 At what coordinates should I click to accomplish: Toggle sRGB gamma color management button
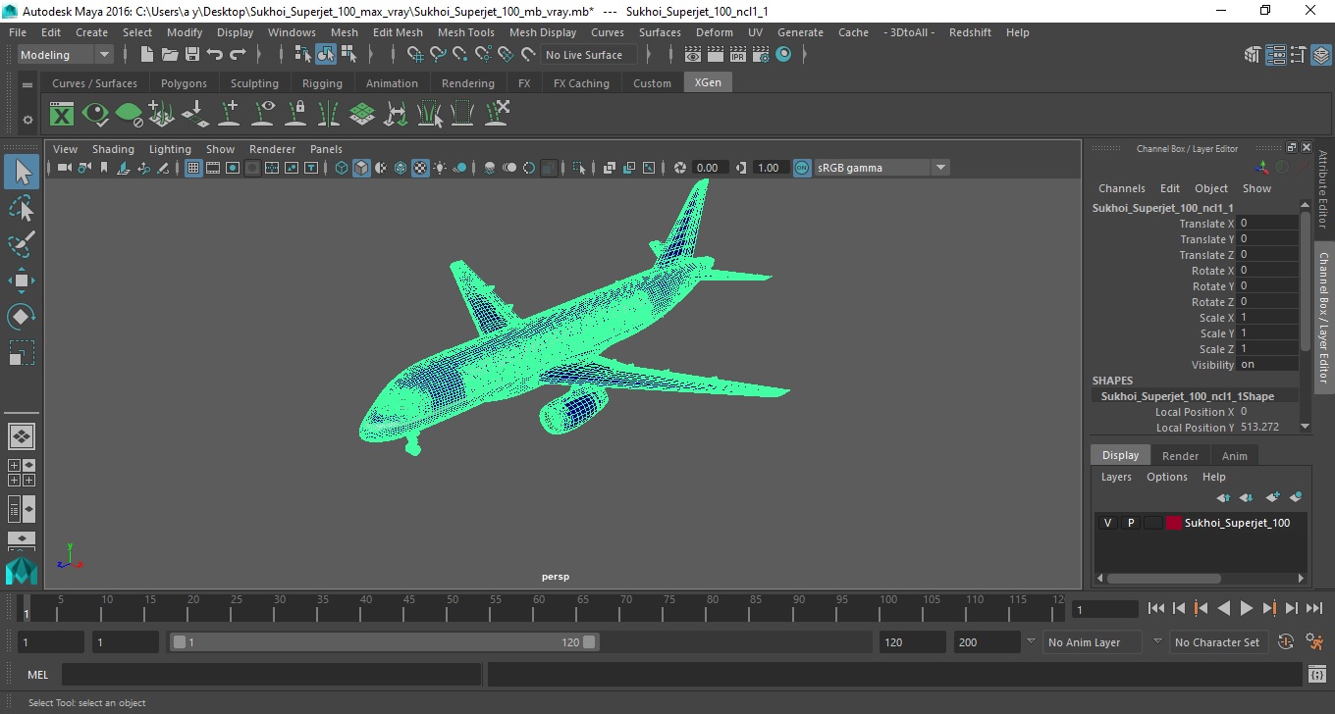pos(802,168)
